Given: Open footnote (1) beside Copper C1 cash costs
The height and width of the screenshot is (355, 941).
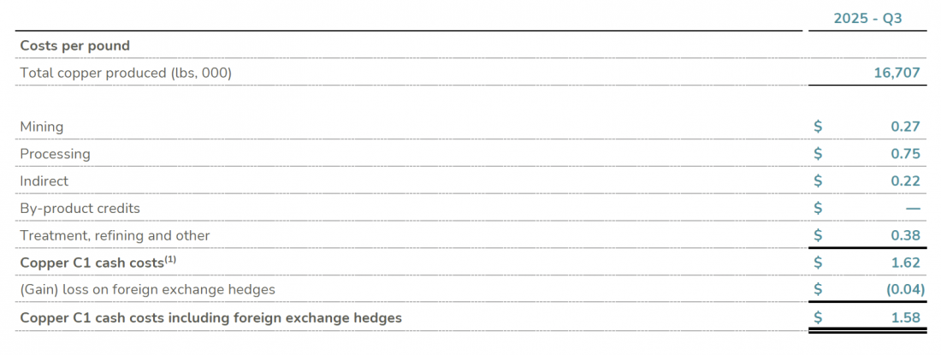Looking at the screenshot, I should (x=171, y=258).
